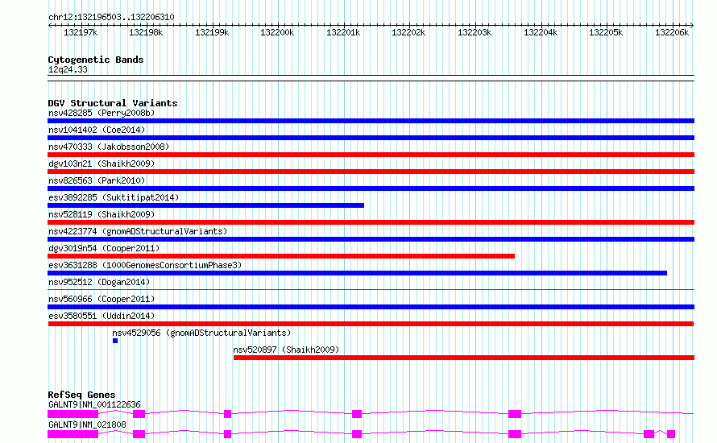The height and width of the screenshot is (443, 717).
Task: Click the 132202k ruler tick label
Action: click(408, 32)
